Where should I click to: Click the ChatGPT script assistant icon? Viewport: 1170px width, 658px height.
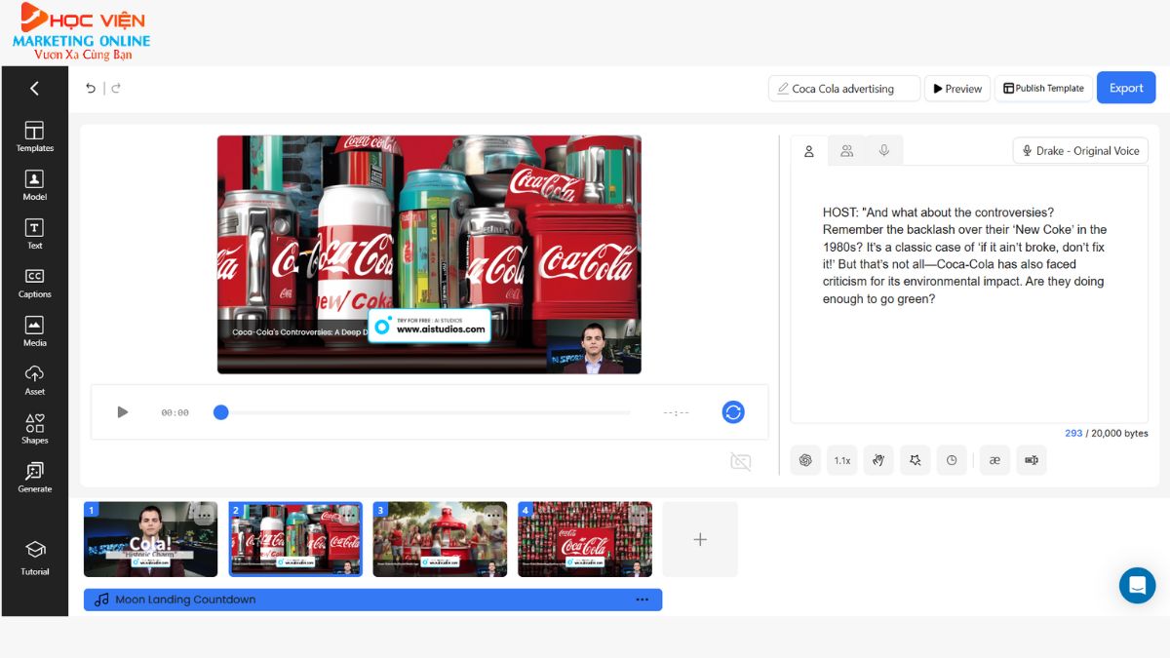point(805,460)
